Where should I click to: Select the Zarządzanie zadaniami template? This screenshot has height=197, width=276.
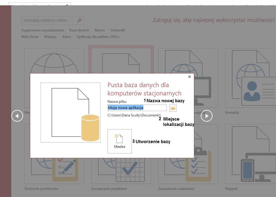(x=188, y=171)
